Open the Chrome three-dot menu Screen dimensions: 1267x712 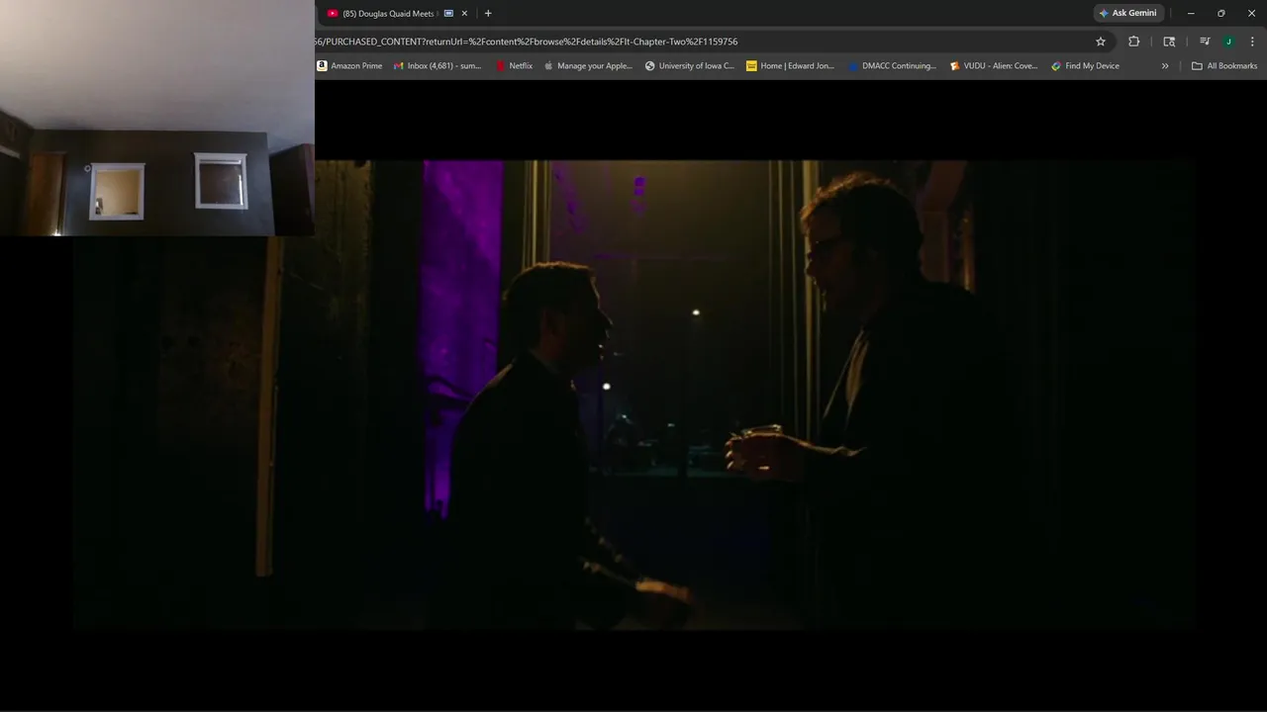(x=1253, y=42)
